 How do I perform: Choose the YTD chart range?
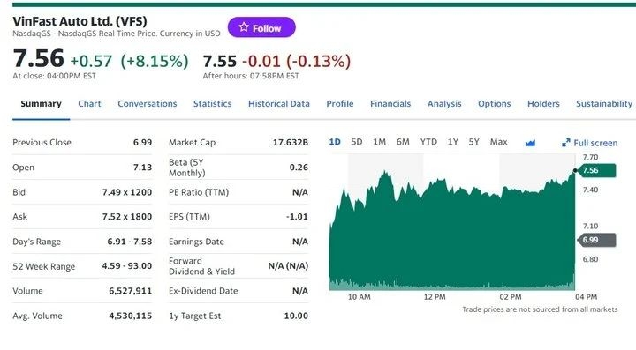pos(428,142)
